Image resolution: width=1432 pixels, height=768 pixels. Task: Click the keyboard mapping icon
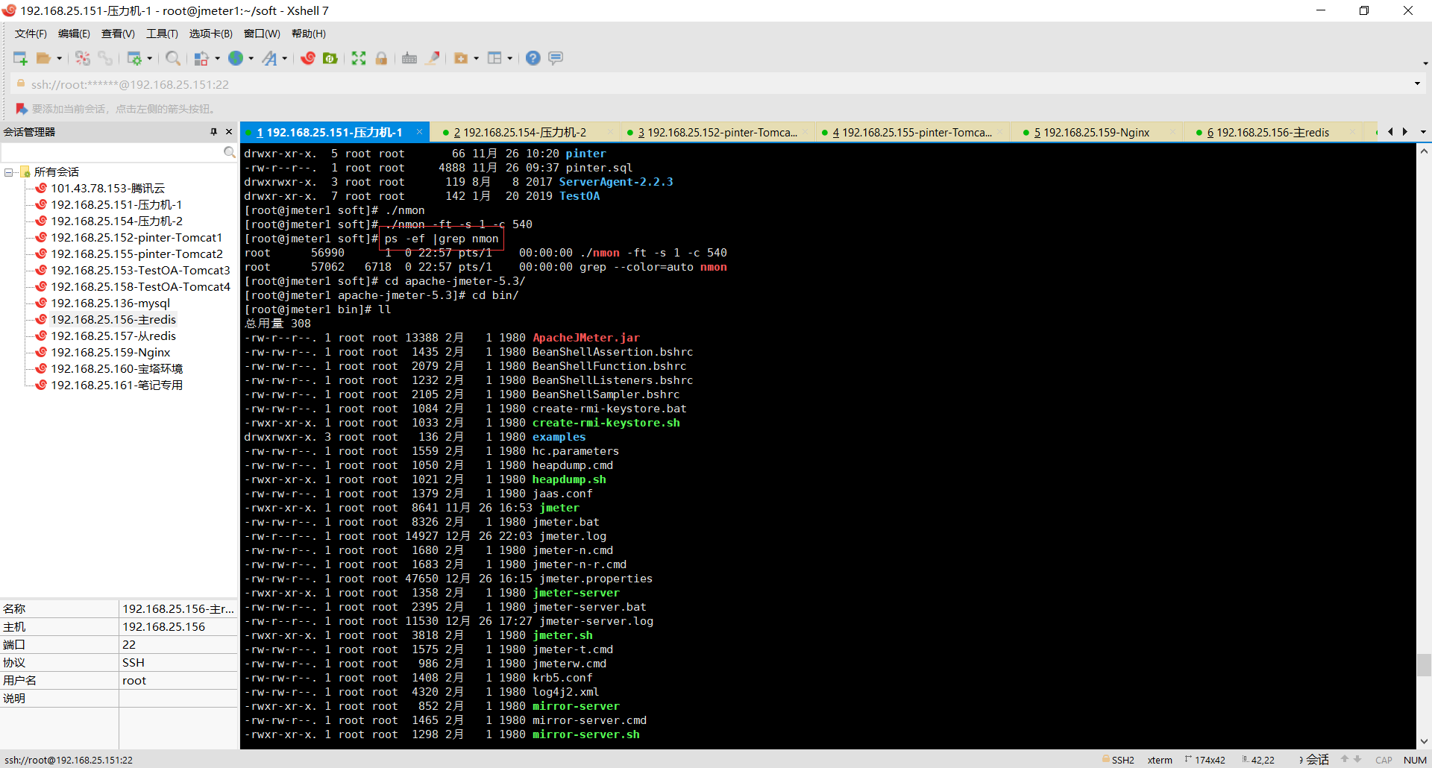[409, 58]
